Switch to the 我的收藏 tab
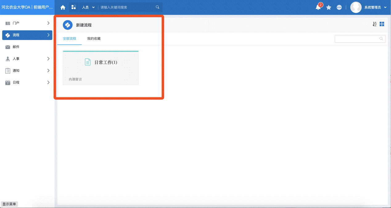 [94, 39]
